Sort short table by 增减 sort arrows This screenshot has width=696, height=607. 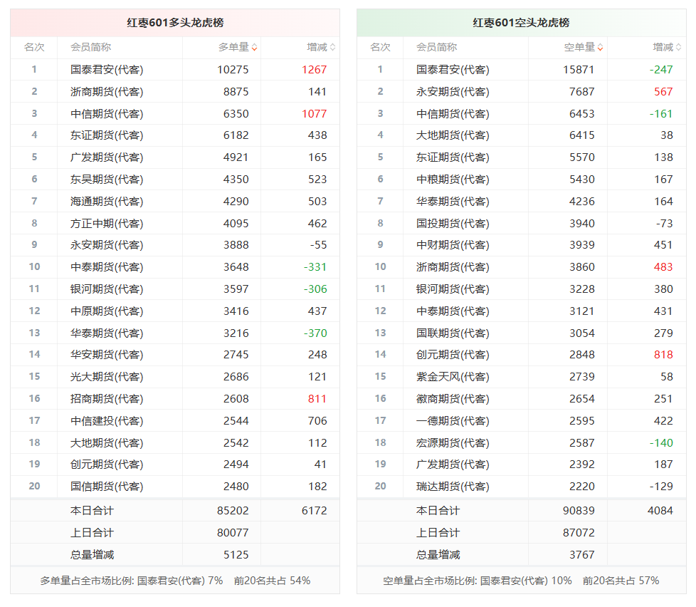pyautogui.click(x=679, y=48)
